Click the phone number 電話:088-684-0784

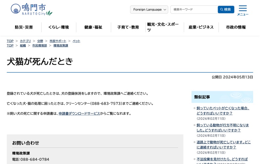[x=31, y=159]
